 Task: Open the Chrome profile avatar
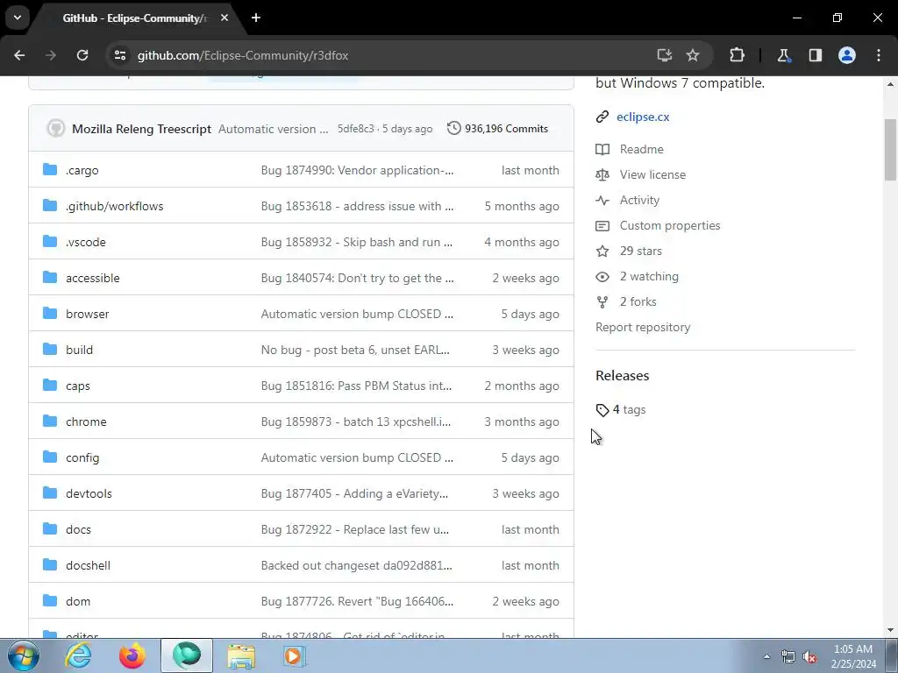coord(847,55)
